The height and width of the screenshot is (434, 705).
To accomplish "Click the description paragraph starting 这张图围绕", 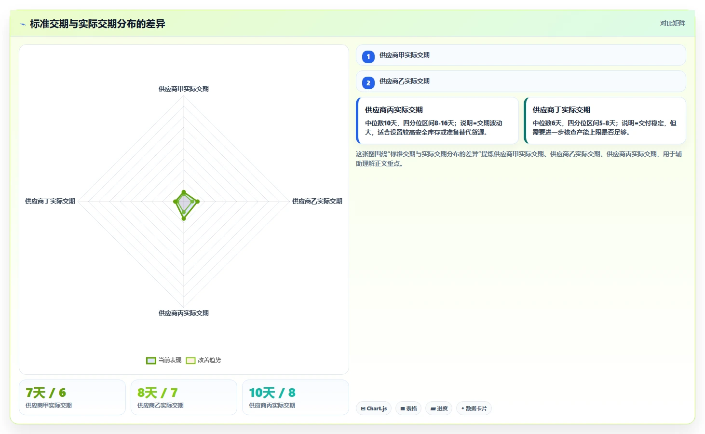I will (519, 159).
